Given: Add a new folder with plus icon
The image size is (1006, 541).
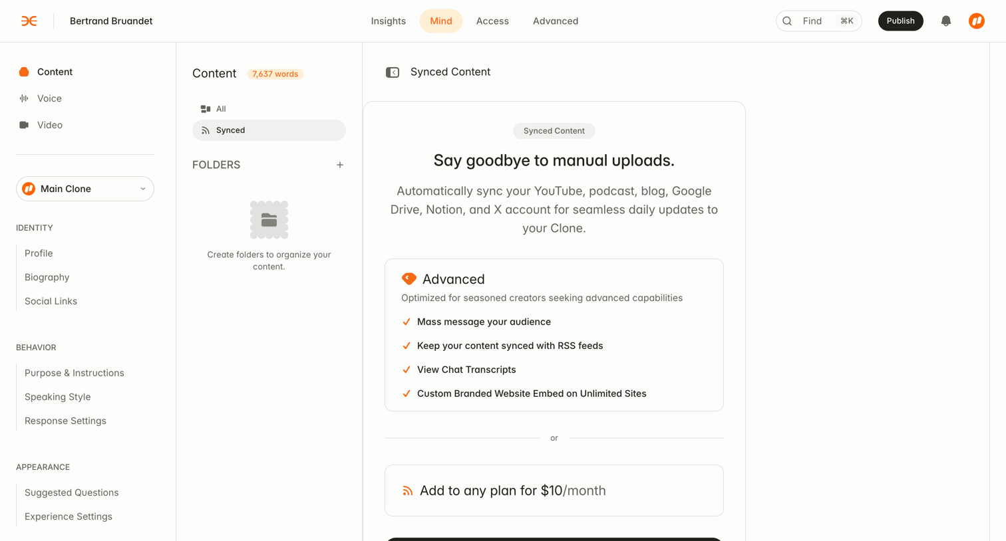Looking at the screenshot, I should (340, 165).
